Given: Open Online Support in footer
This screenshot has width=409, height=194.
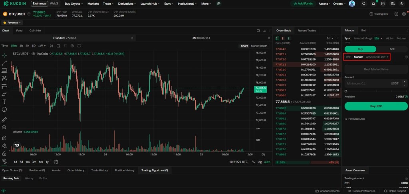Looking at the screenshot, I should (x=395, y=191).
